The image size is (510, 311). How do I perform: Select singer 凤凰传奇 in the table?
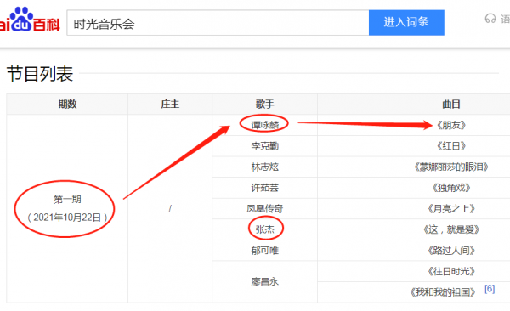(x=264, y=208)
